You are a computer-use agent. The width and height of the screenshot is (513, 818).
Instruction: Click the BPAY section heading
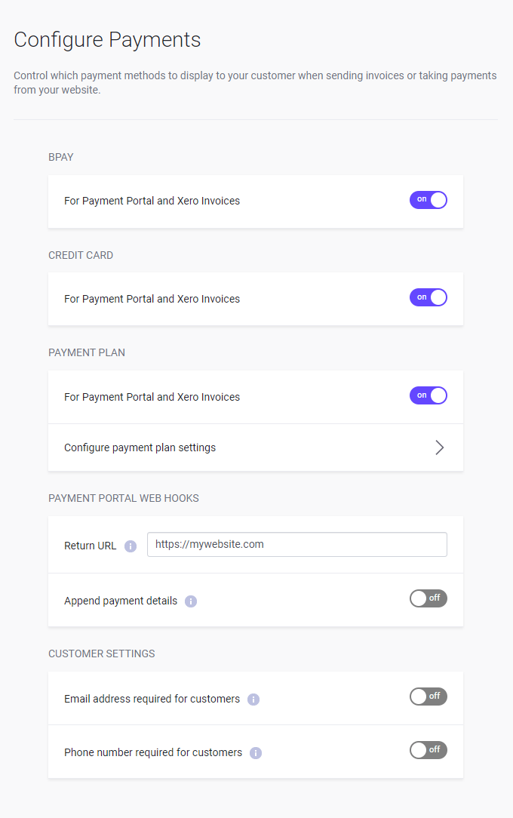tap(60, 157)
